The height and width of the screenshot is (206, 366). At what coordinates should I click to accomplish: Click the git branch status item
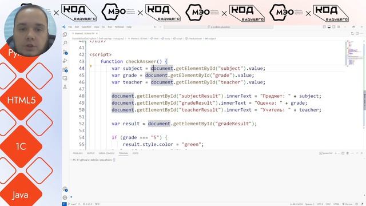pos(73,204)
